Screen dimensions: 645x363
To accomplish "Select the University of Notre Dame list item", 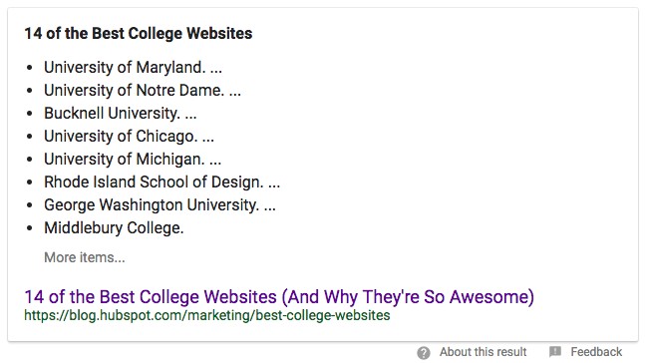I will 143,91.
